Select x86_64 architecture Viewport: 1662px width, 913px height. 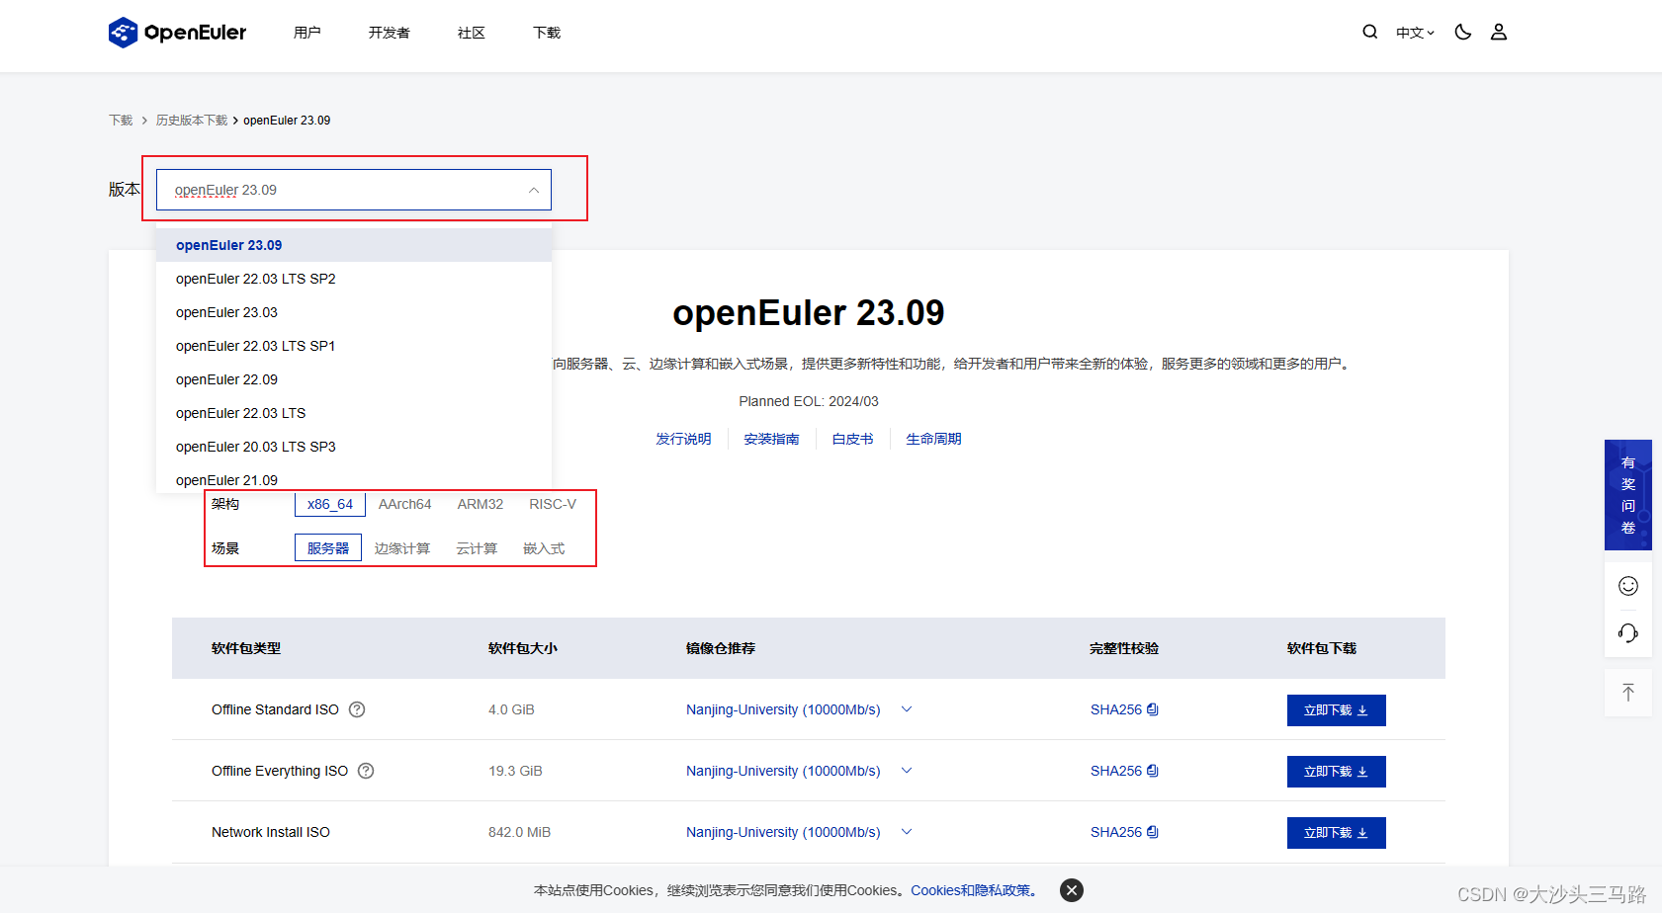pyautogui.click(x=330, y=504)
